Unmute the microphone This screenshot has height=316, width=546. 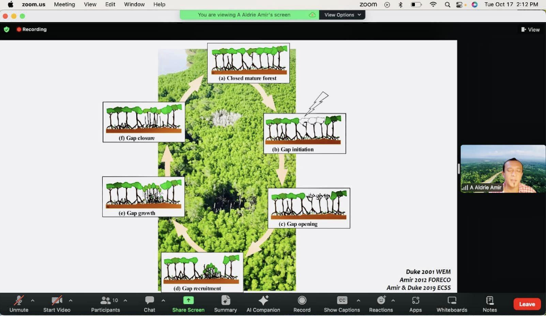(x=19, y=304)
